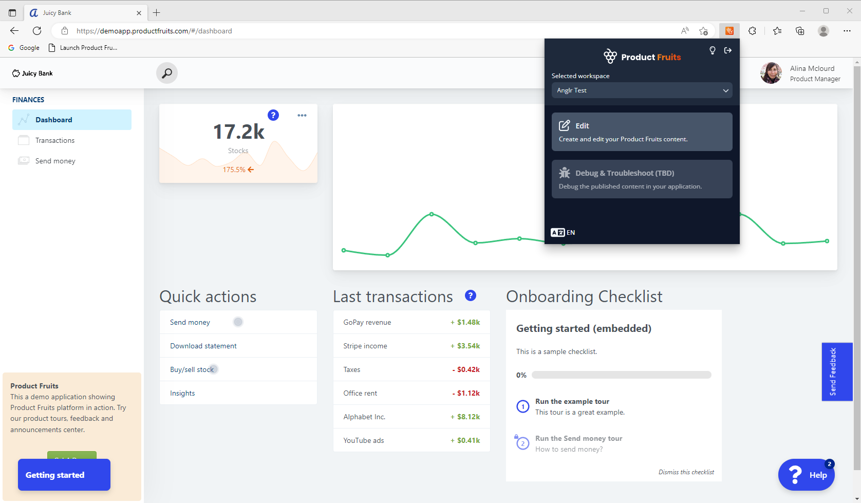Click help icon beside Last transactions

pos(470,295)
